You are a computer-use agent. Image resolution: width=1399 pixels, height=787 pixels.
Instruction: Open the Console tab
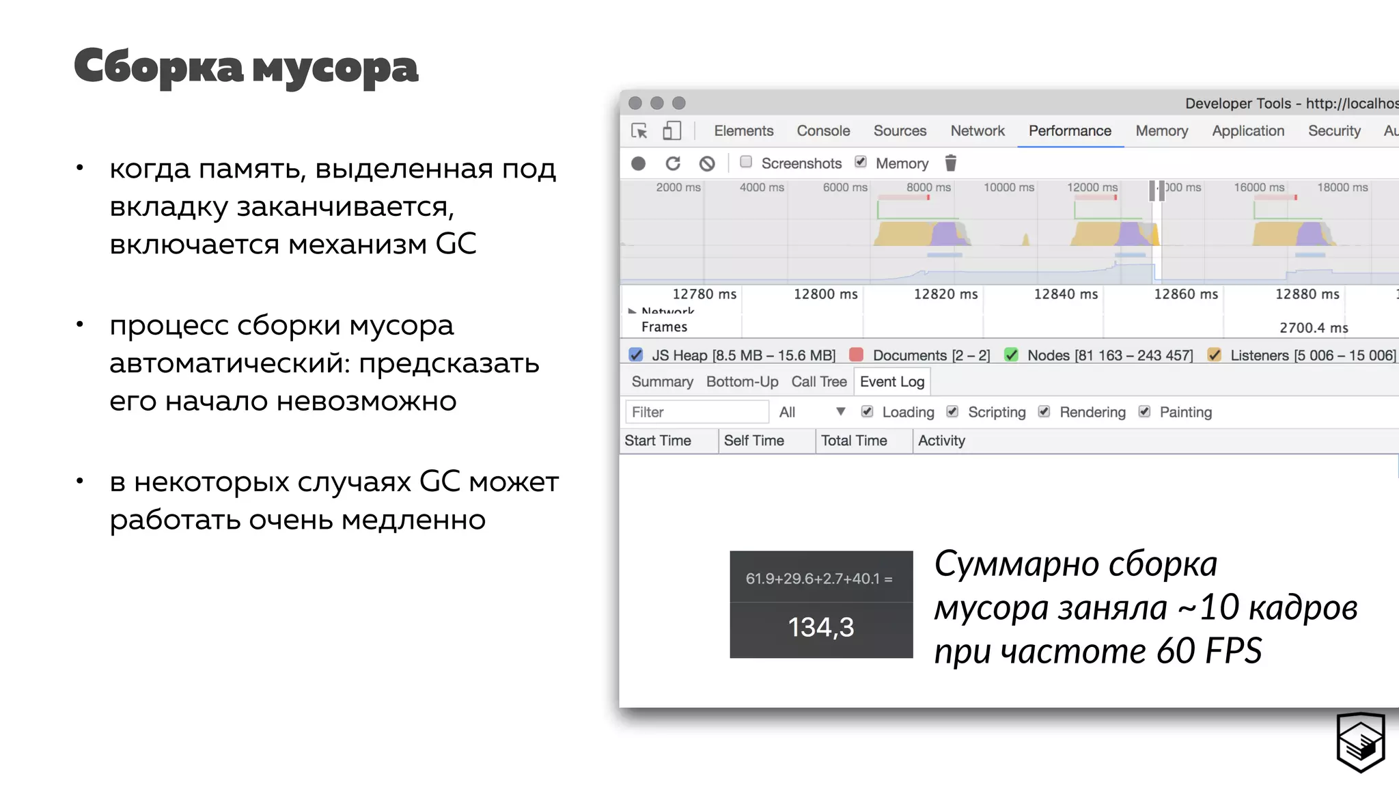click(x=823, y=130)
